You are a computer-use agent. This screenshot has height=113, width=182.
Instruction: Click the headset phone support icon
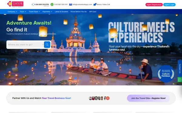click(33, 5)
